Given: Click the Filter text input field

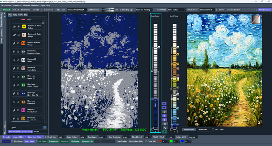Looking at the screenshot, I should (32, 128).
